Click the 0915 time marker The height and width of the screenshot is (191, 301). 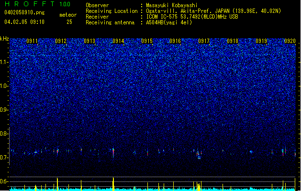point(147,41)
